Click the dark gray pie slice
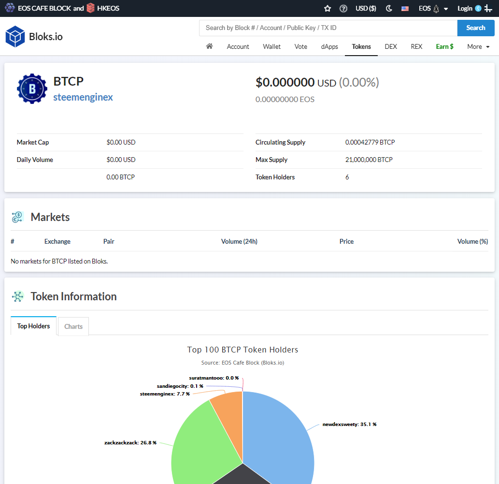499x484 pixels. [x=242, y=476]
